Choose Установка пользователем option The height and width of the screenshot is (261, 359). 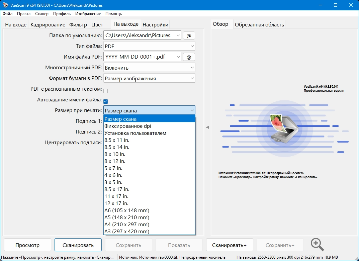coord(149,133)
